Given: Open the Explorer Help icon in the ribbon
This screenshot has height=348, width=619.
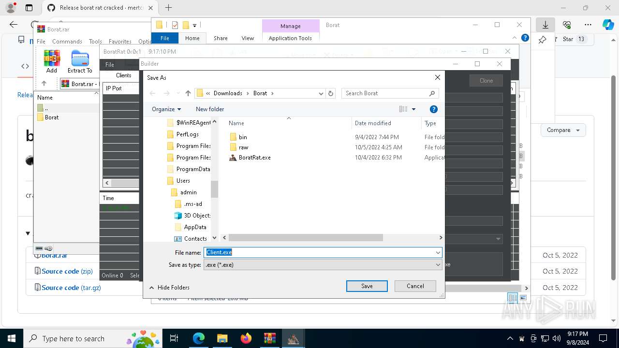Looking at the screenshot, I should tap(525, 38).
